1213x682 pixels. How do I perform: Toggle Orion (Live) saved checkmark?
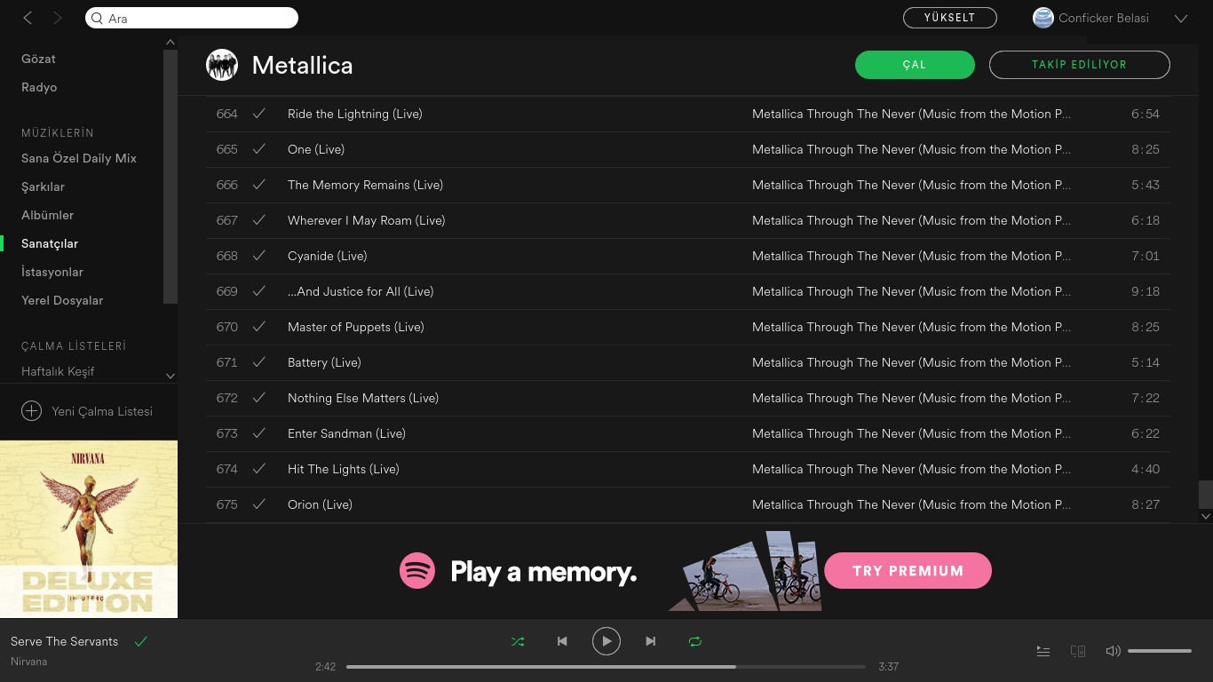[259, 504]
